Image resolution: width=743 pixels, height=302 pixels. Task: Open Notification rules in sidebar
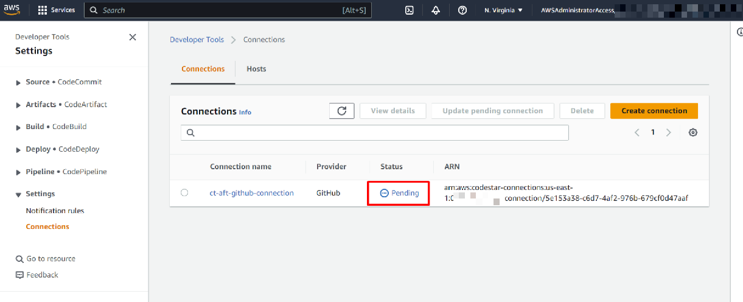pyautogui.click(x=55, y=211)
